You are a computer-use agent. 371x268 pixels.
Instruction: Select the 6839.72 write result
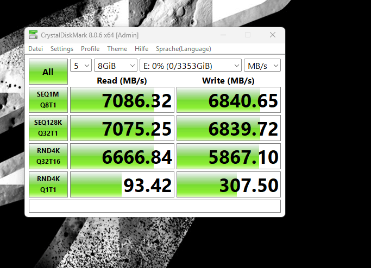coord(229,128)
